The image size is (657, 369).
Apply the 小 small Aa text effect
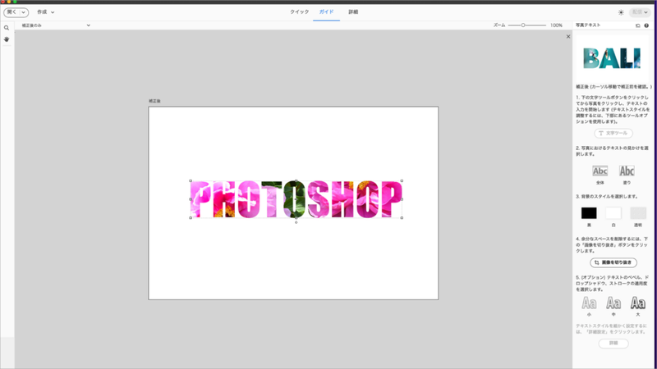[589, 303]
